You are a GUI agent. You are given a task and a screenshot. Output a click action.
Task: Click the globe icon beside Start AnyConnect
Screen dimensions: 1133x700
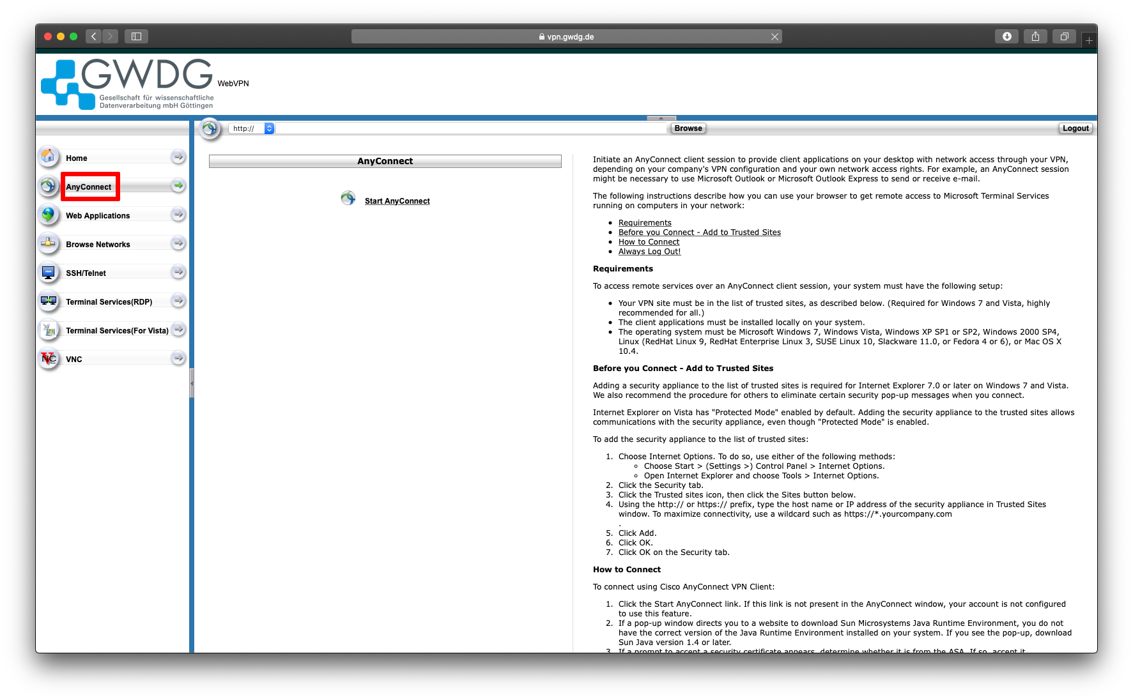348,199
